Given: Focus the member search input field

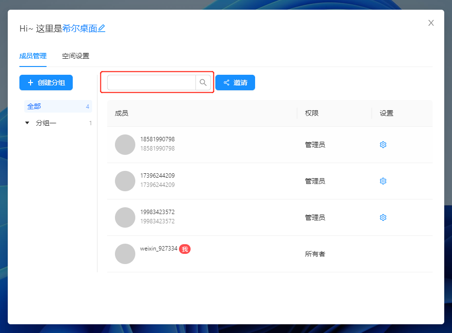Looking at the screenshot, I should [152, 83].
